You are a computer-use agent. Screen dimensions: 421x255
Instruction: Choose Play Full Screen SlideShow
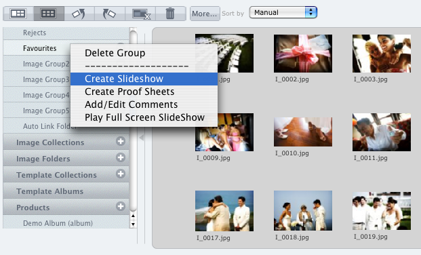[144, 117]
